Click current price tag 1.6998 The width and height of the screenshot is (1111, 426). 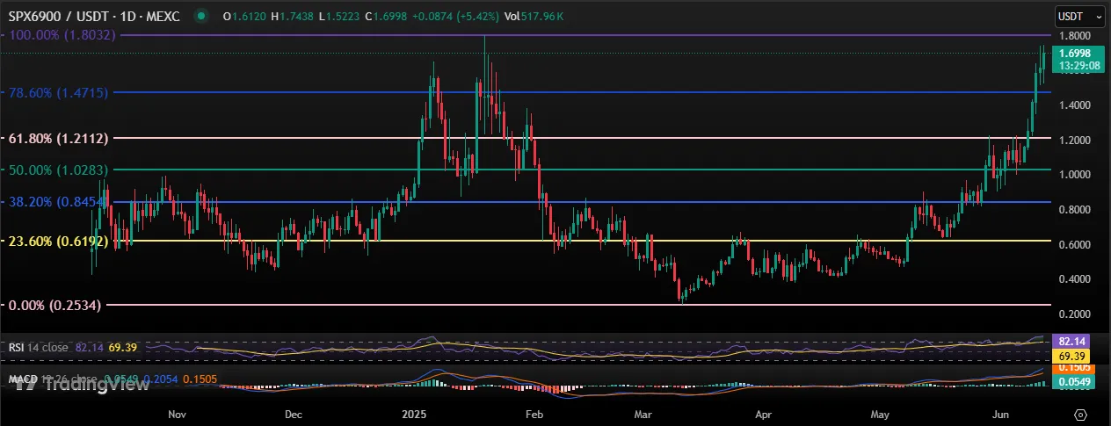click(x=1079, y=54)
